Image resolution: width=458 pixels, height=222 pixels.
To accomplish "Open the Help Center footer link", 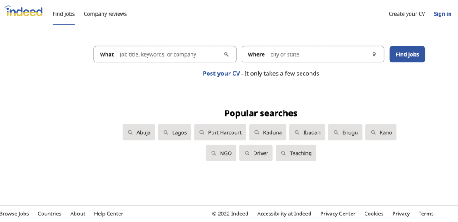I will click(109, 214).
